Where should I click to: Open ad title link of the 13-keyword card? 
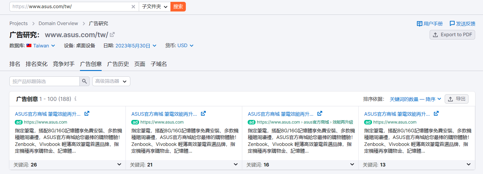coord(397,114)
